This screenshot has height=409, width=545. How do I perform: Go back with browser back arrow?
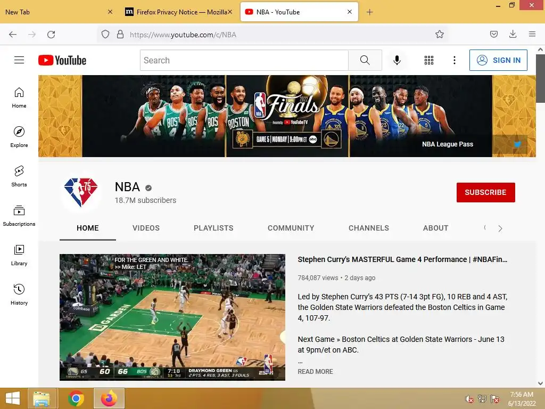13,35
